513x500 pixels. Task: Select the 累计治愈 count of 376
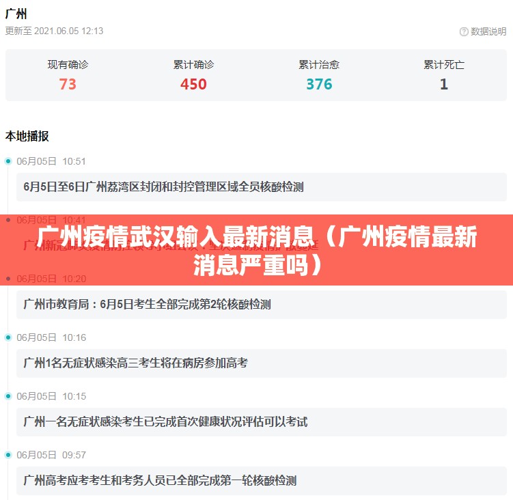[x=319, y=84]
